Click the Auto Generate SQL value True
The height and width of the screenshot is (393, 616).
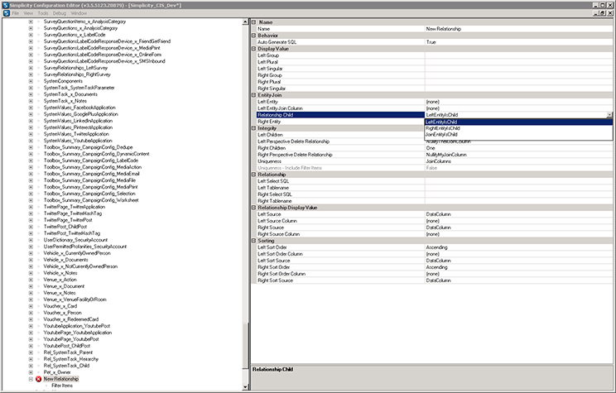pos(431,42)
